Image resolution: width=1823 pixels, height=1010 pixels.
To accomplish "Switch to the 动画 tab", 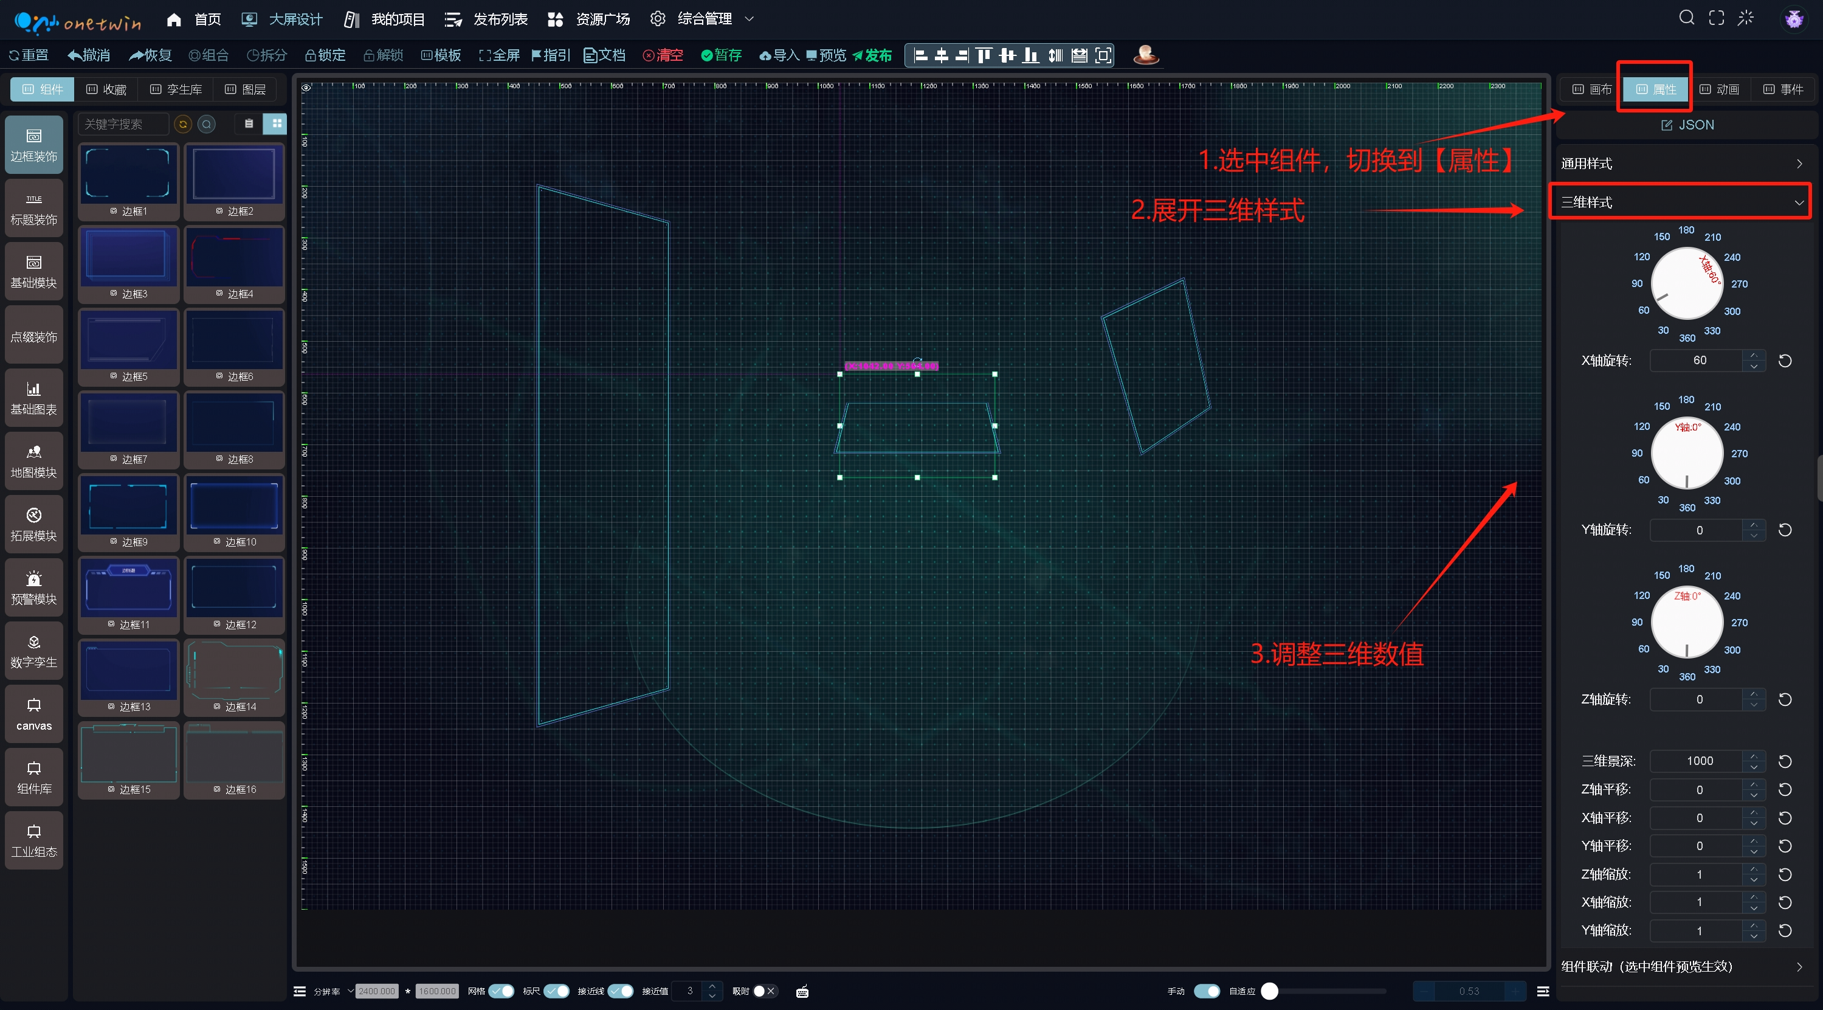I will [x=1720, y=89].
